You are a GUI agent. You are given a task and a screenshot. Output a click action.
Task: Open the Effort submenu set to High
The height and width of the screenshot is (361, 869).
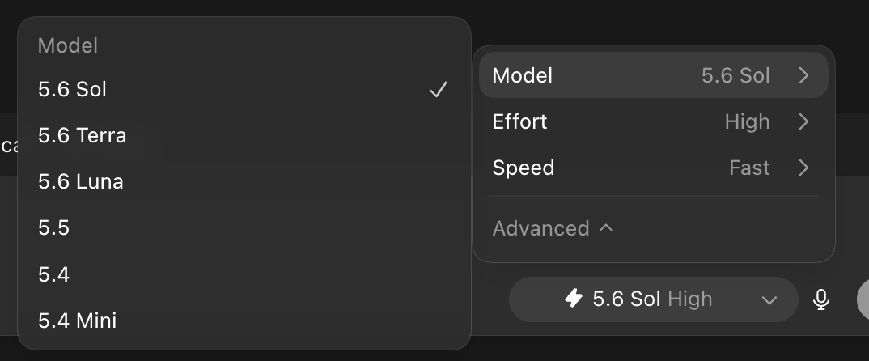[x=654, y=121]
